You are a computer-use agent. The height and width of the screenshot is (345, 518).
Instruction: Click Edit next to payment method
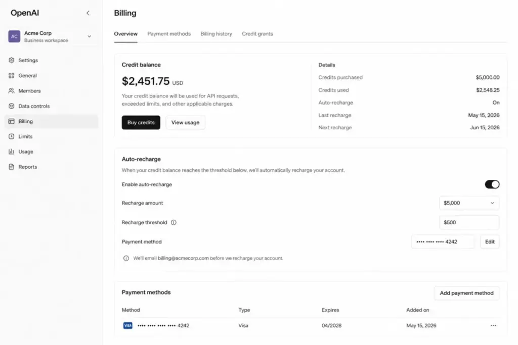click(490, 242)
